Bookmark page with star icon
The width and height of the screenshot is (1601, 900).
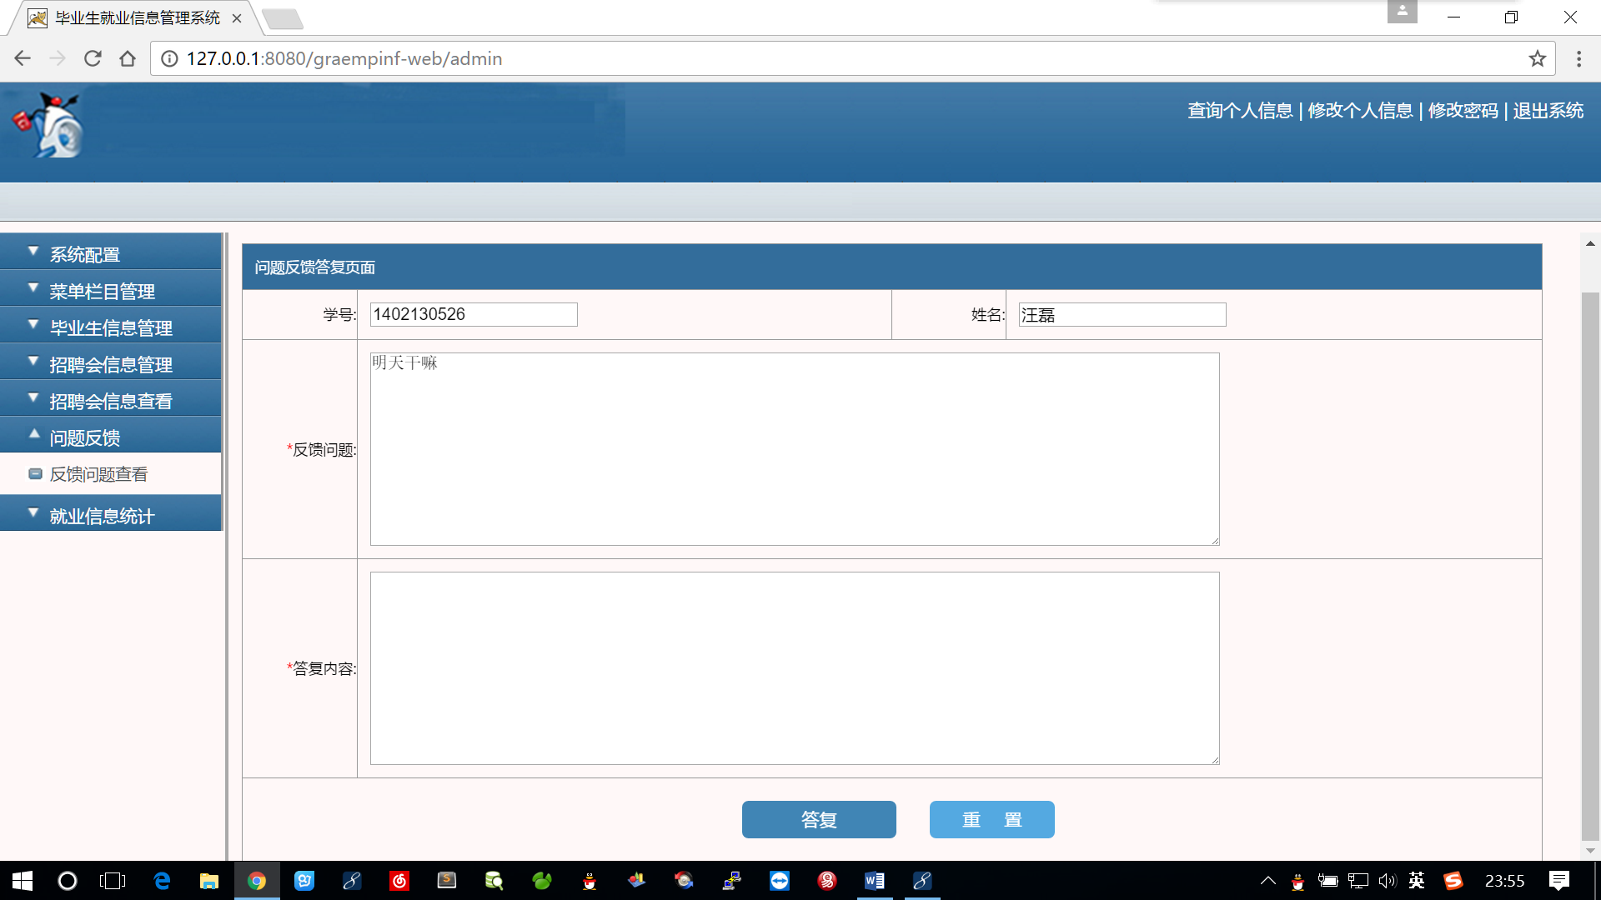(x=1537, y=58)
